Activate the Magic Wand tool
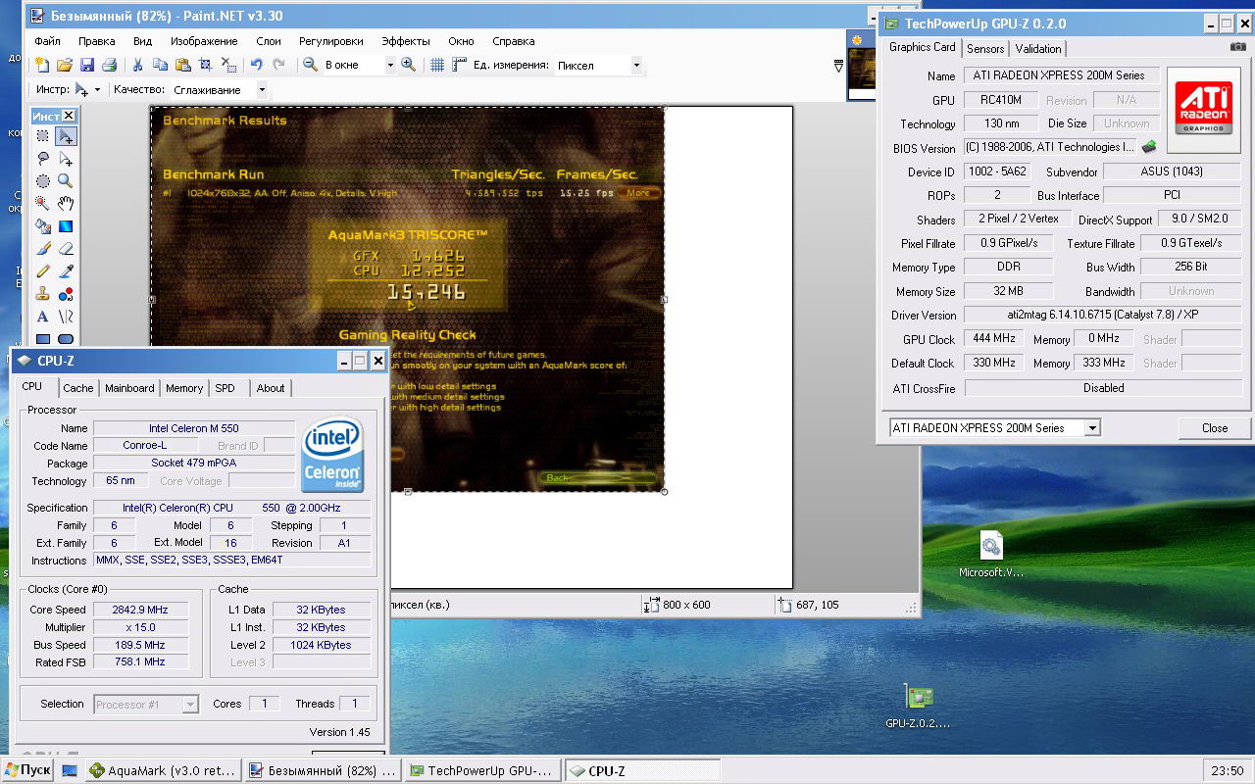Screen dimensions: 1255x784 (43, 204)
